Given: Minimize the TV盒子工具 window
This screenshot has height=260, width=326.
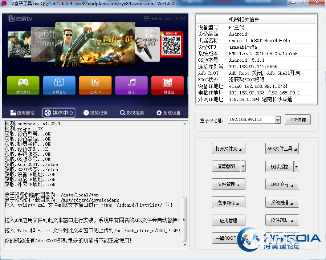Looking at the screenshot, I should pyautogui.click(x=293, y=3).
